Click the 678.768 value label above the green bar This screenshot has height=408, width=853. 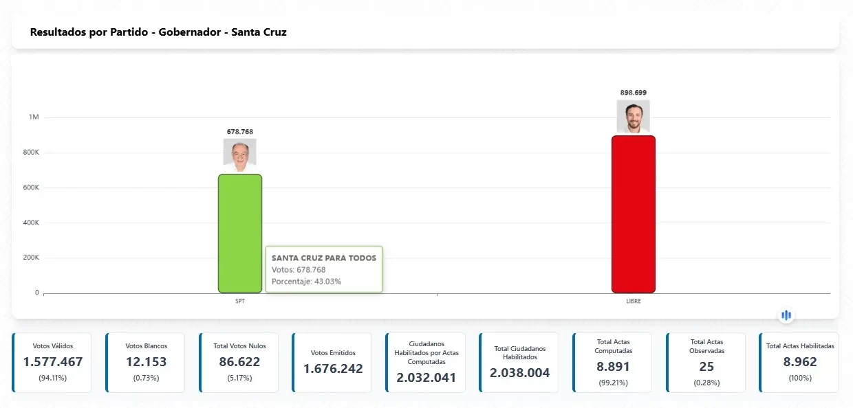(240, 131)
